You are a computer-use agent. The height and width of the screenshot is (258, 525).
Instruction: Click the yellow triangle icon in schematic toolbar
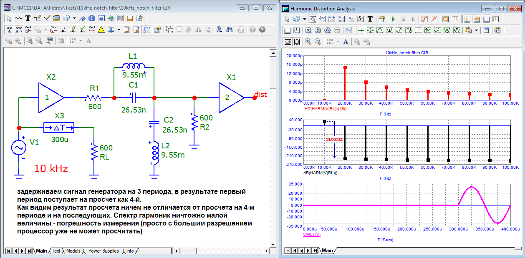click(x=101, y=30)
